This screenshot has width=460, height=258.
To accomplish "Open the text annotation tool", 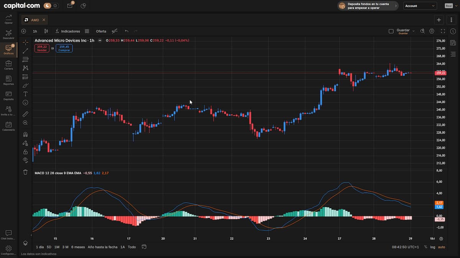I will click(x=25, y=94).
